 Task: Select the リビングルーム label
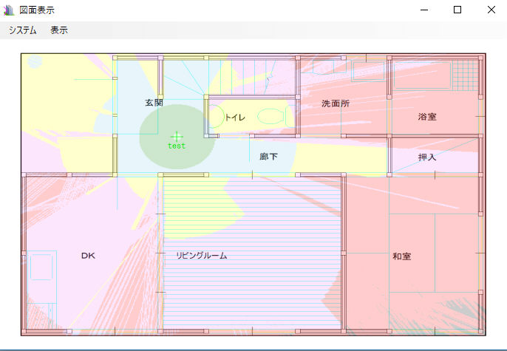pos(201,256)
